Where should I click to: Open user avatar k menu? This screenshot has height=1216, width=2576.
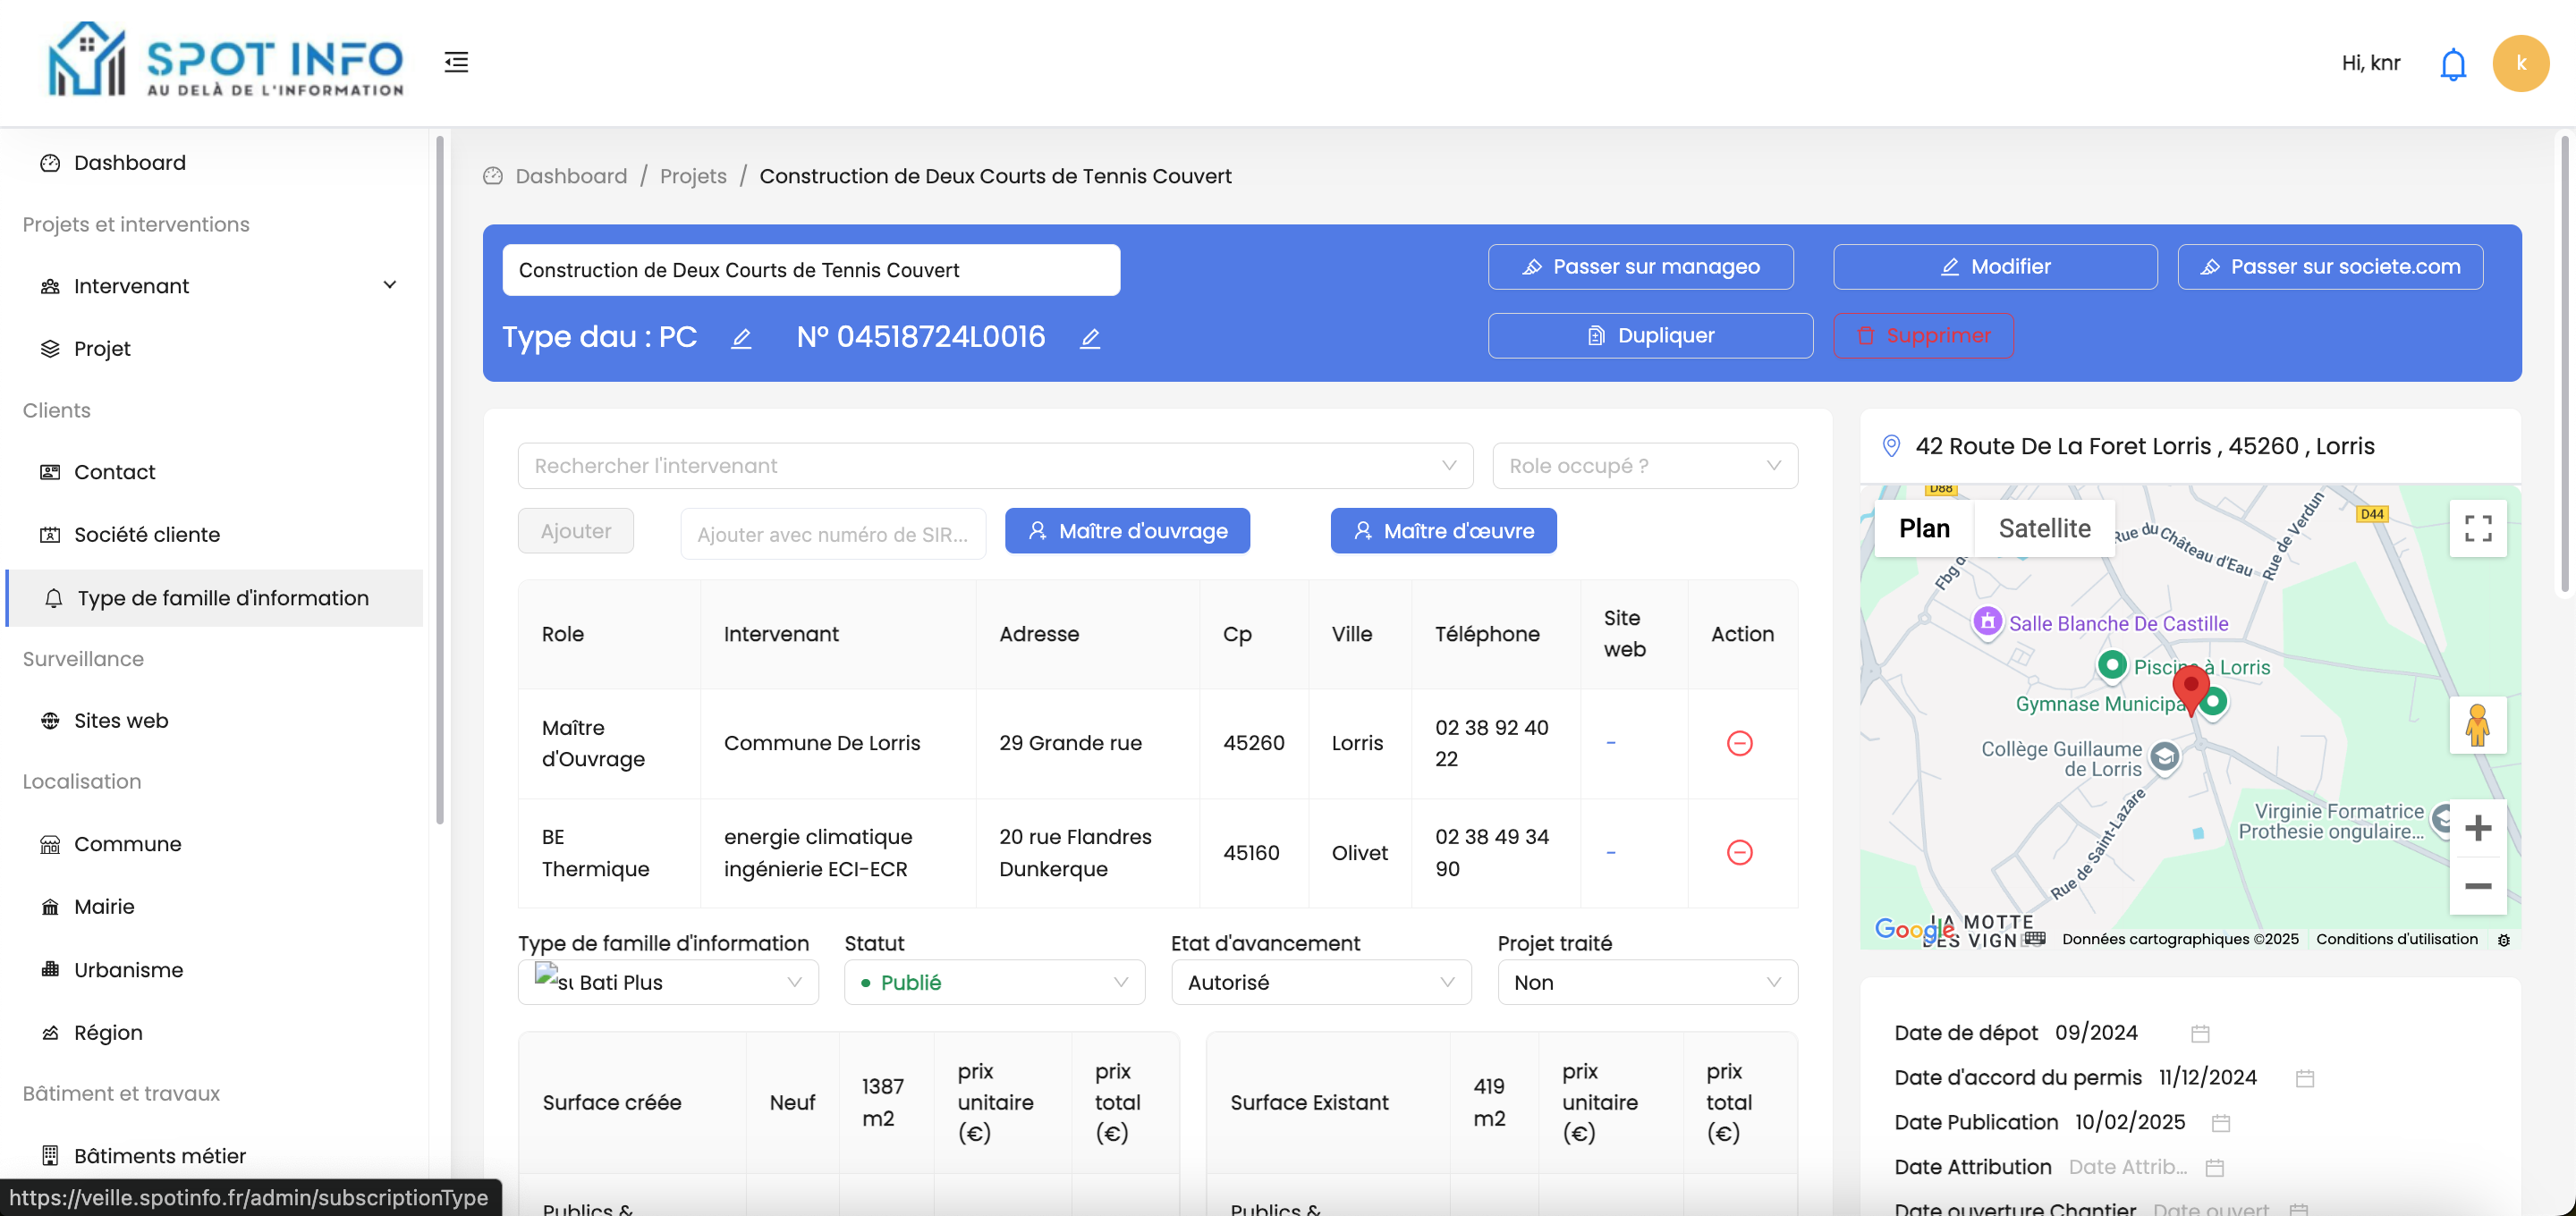click(2520, 64)
